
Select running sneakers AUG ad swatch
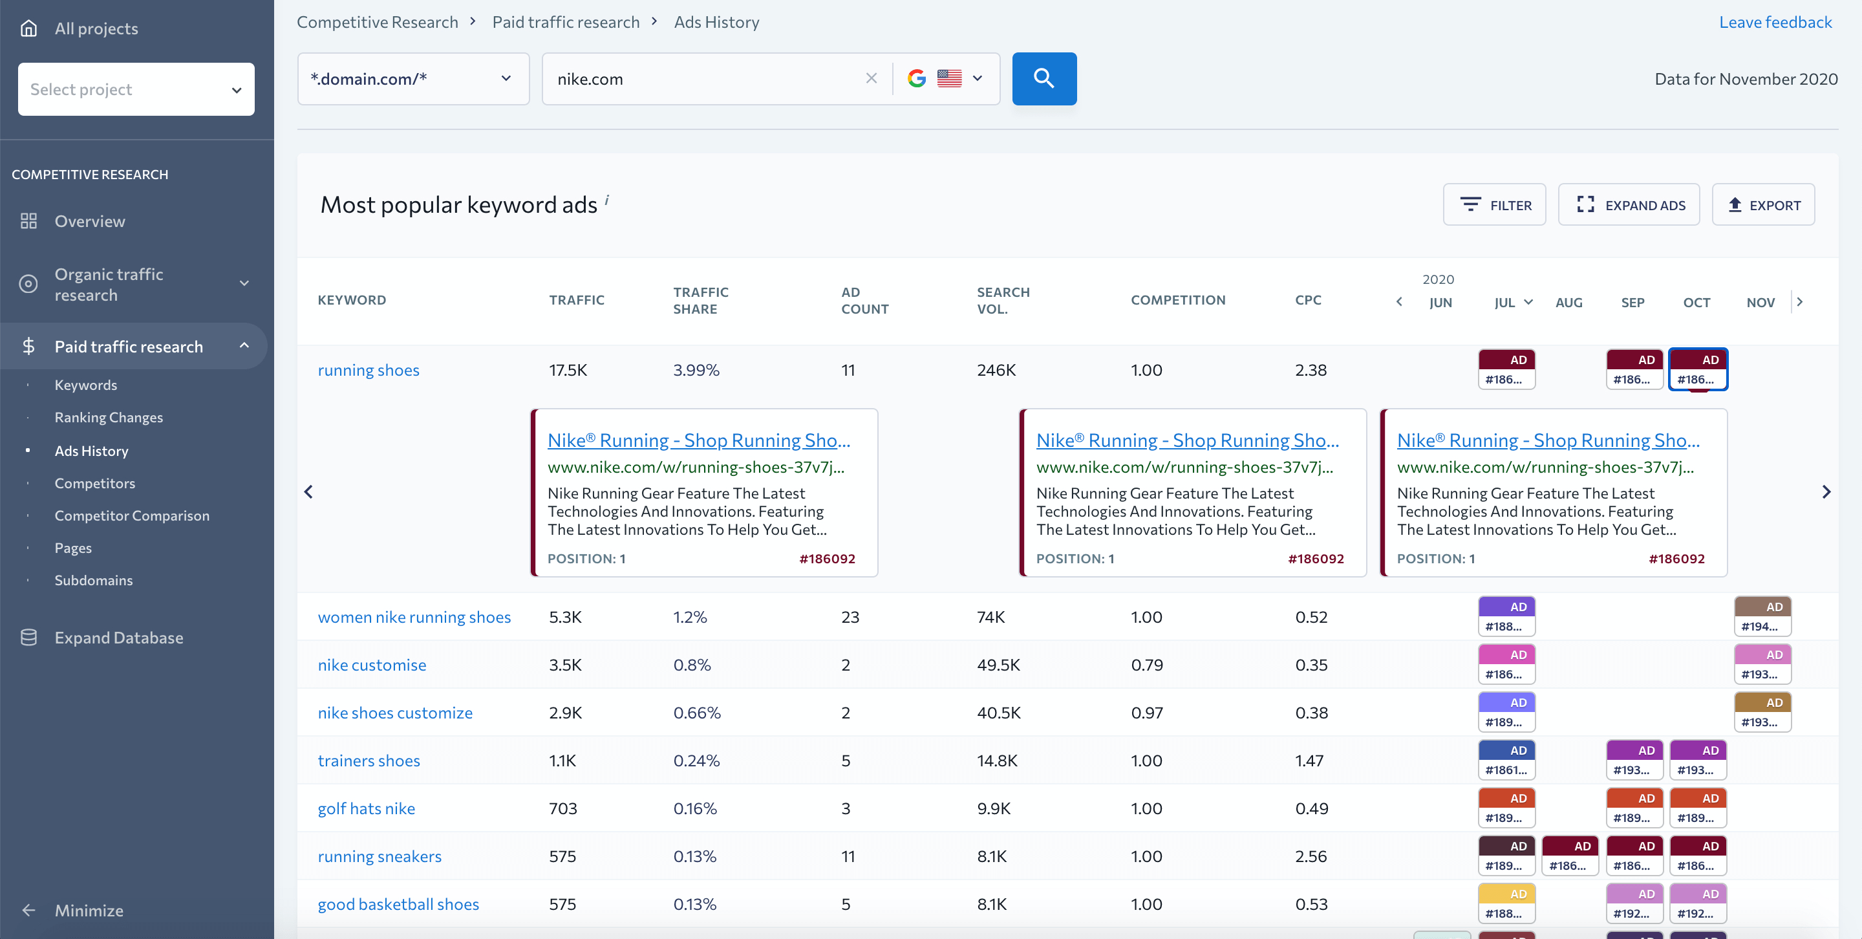(x=1570, y=856)
